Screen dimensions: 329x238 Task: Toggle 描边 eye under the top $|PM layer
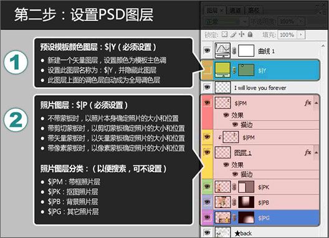coord(235,124)
